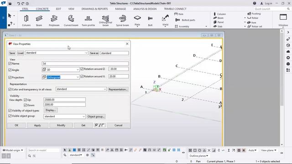Screen dimensions: 292x164
Task: Select the Weld tool
Action: (x=165, y=20)
